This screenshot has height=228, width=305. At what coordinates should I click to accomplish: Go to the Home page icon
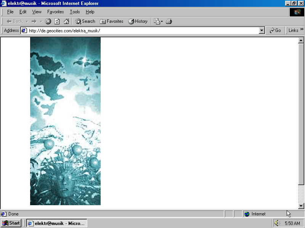point(66,21)
